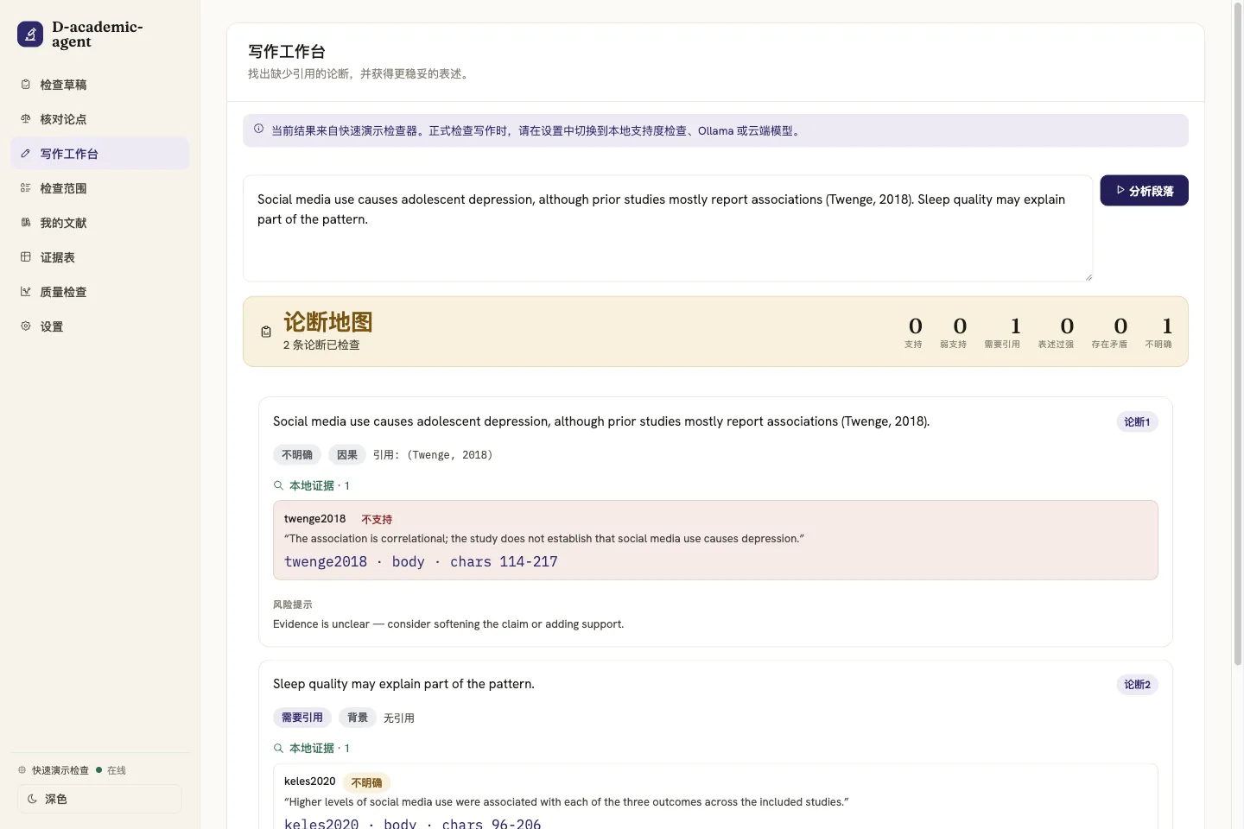Image resolution: width=1244 pixels, height=829 pixels.
Task: Click the 核对论点 scales icon
Action: pos(26,119)
